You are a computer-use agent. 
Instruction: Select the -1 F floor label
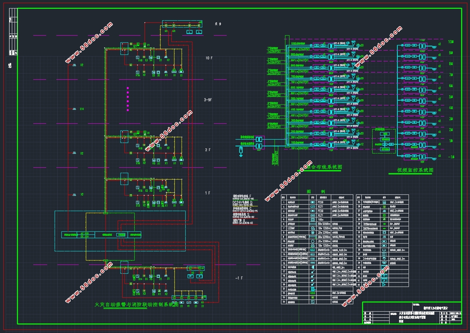click(239, 278)
